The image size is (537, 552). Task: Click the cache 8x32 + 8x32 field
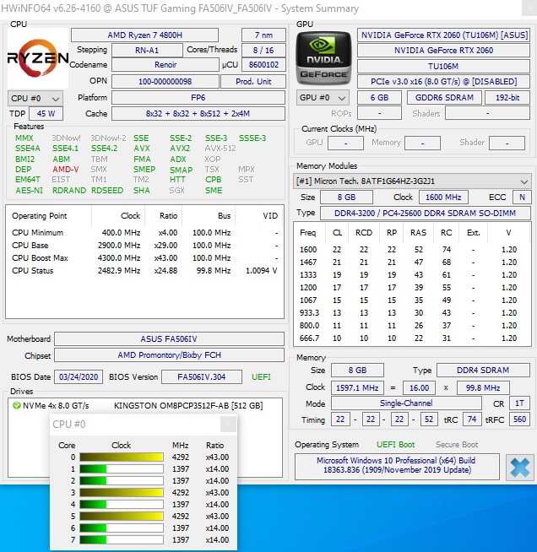point(198,114)
